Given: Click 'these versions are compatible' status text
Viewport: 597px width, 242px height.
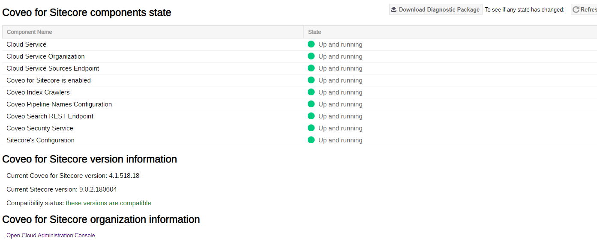Looking at the screenshot, I should [108, 203].
